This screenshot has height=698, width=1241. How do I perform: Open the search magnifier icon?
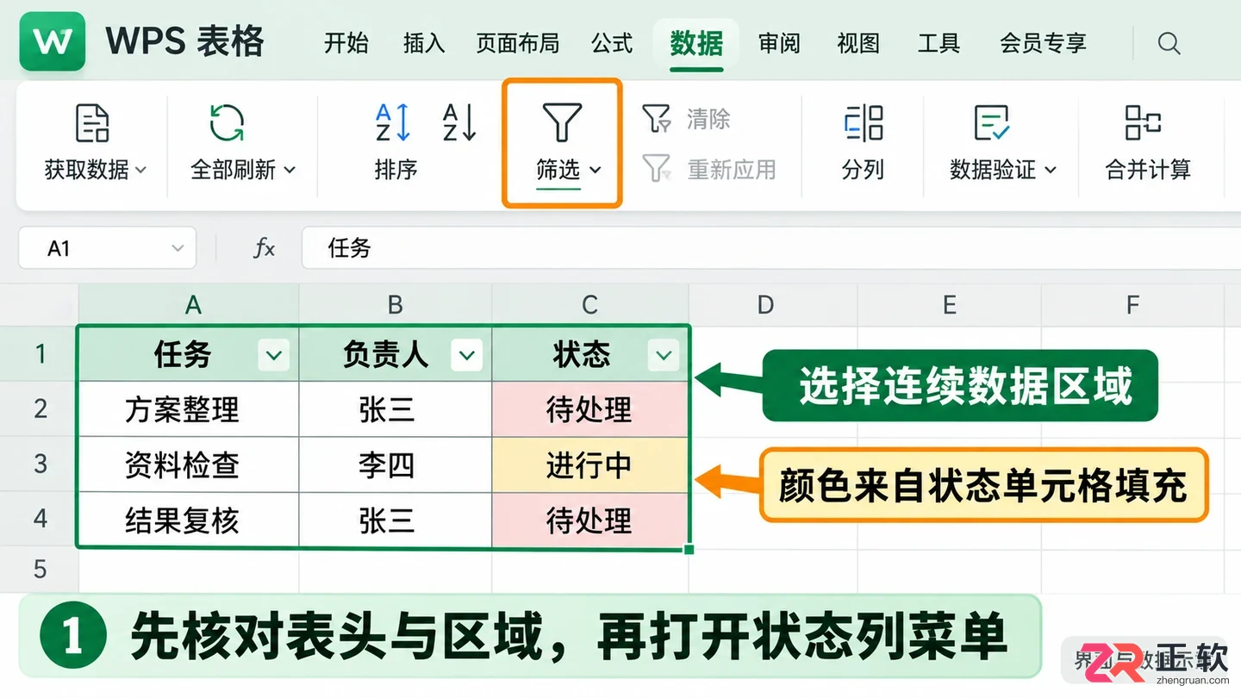(1169, 43)
